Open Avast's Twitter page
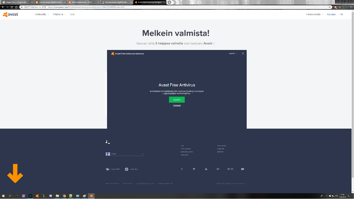This screenshot has width=354, height=199. pyautogui.click(x=194, y=169)
